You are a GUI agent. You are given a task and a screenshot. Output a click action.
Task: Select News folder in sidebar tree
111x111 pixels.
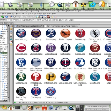tap(2, 42)
